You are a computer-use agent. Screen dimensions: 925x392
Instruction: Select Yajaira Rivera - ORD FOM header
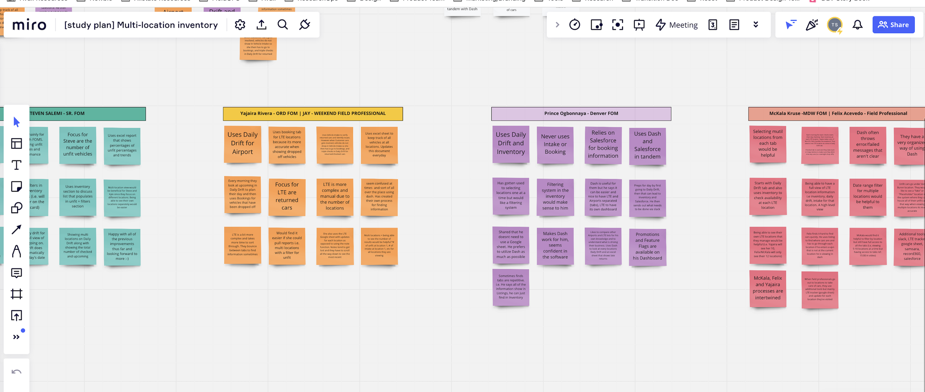click(313, 114)
